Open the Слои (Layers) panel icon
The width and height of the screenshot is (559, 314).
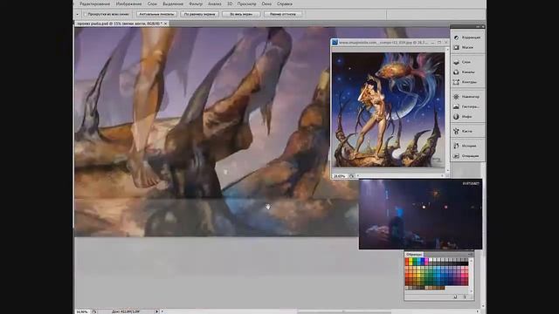(x=456, y=62)
